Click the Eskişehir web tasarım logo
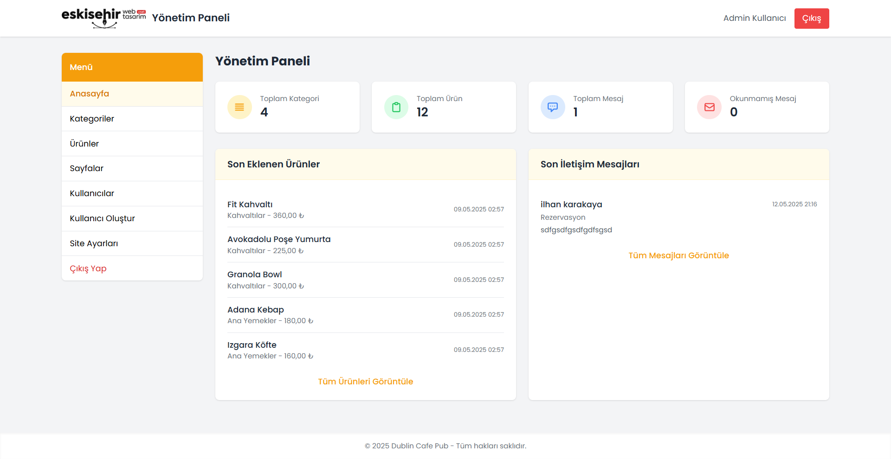Screen dimensions: 891x459 click(103, 18)
